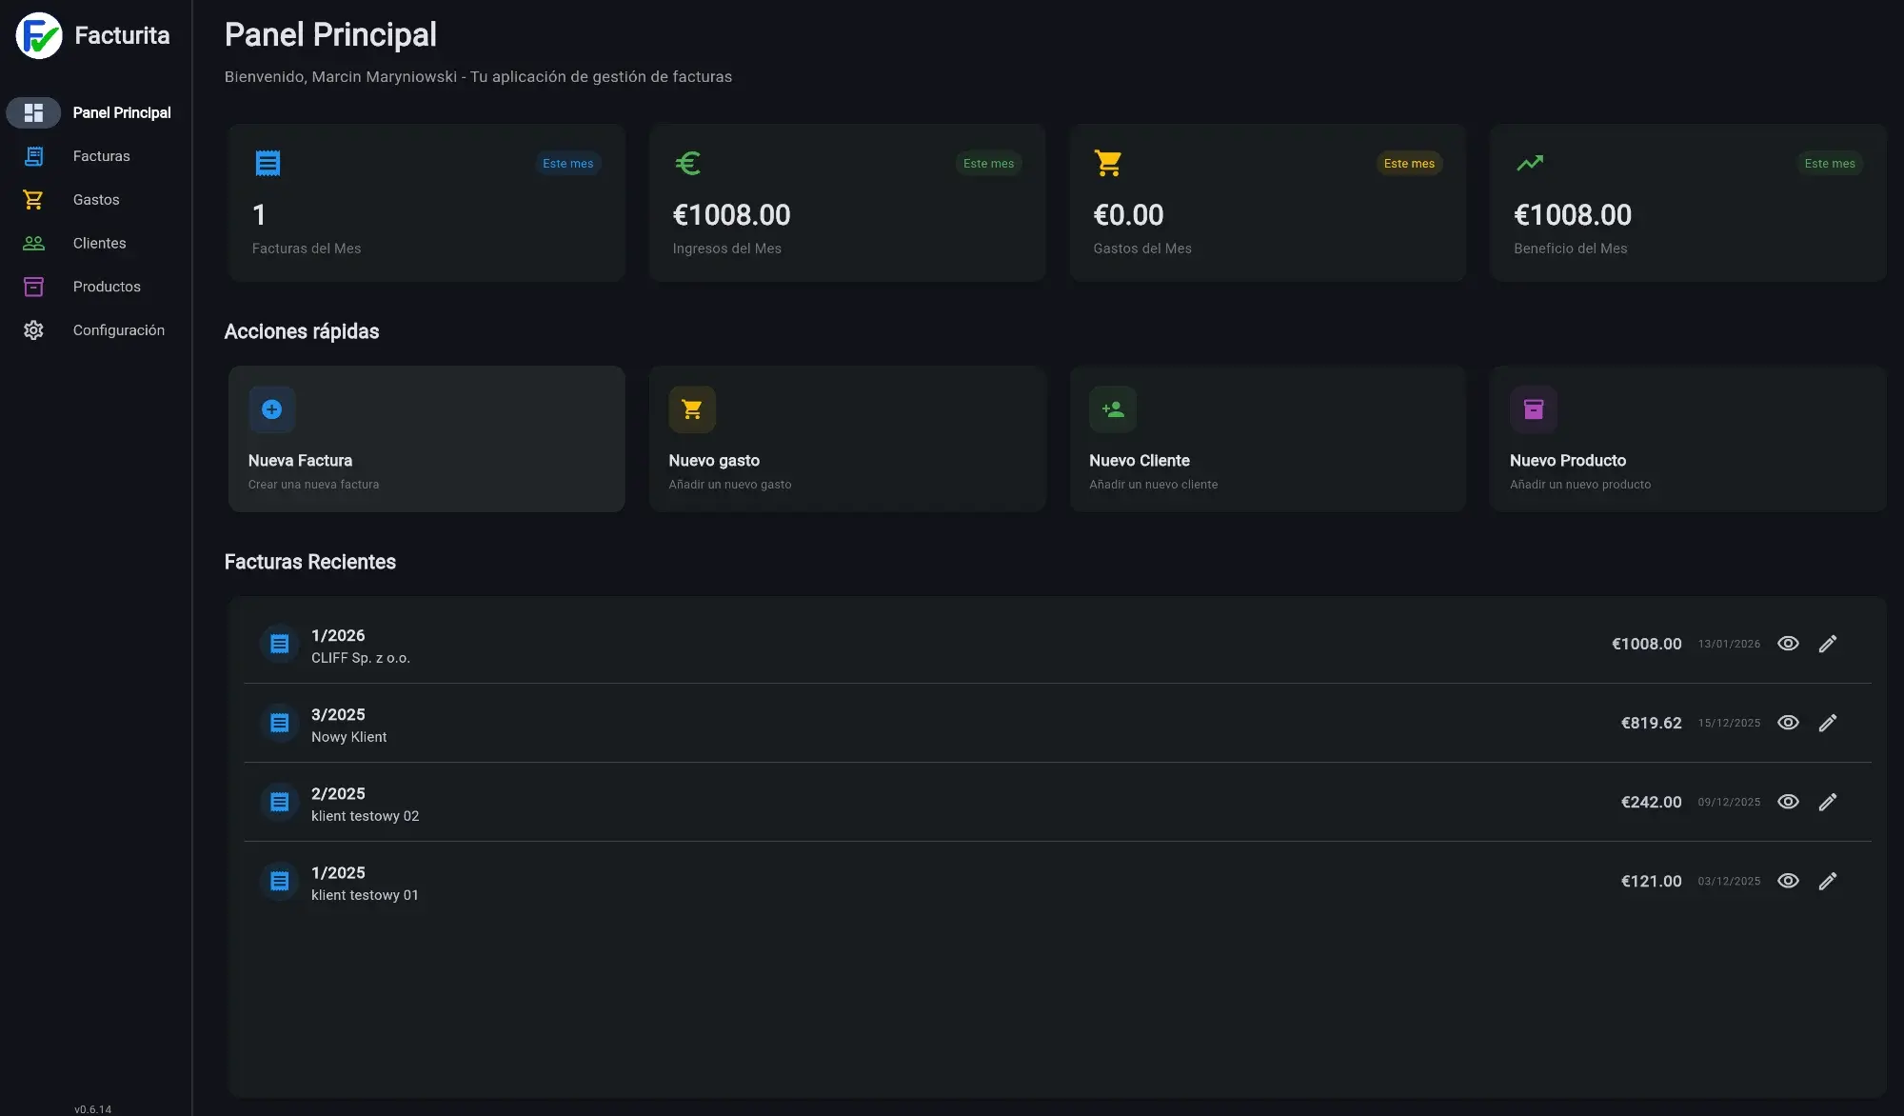Open Configuración via the gear icon
1904x1116 pixels.
pyautogui.click(x=33, y=329)
